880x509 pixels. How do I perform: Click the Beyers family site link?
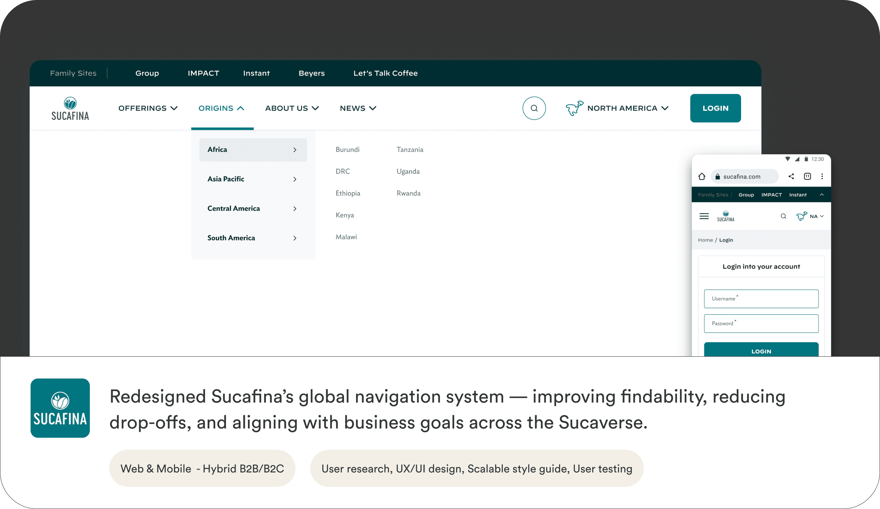[312, 73]
